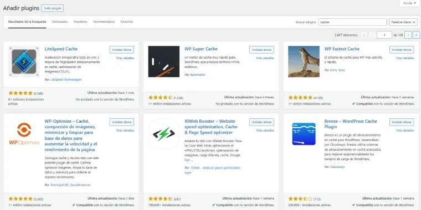Click the current page number field
The image size is (421, 210).
pos(384,35)
